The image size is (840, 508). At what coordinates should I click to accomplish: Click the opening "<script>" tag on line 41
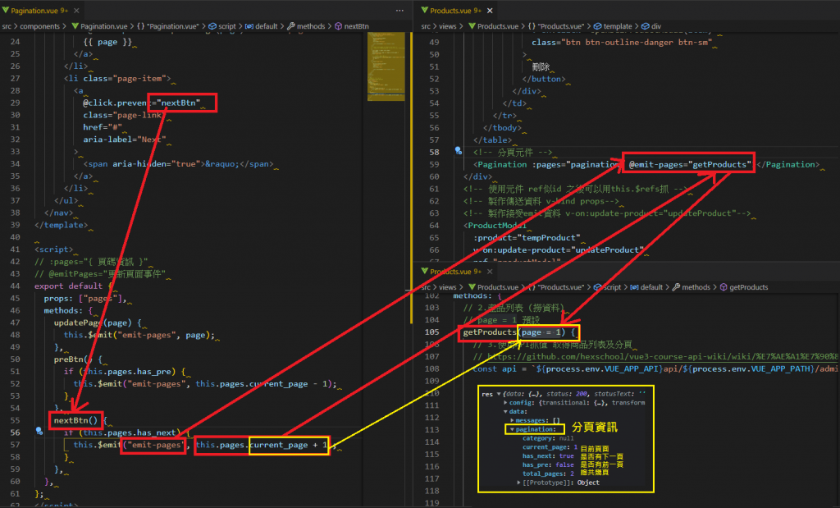point(53,249)
